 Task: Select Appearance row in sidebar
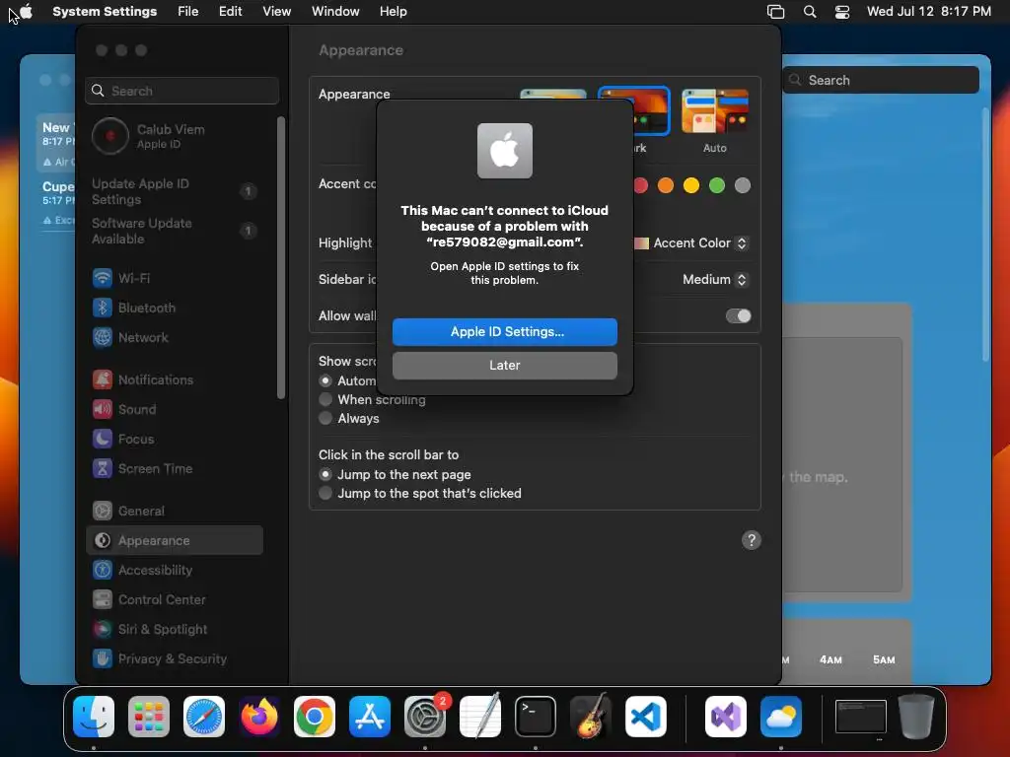click(174, 541)
